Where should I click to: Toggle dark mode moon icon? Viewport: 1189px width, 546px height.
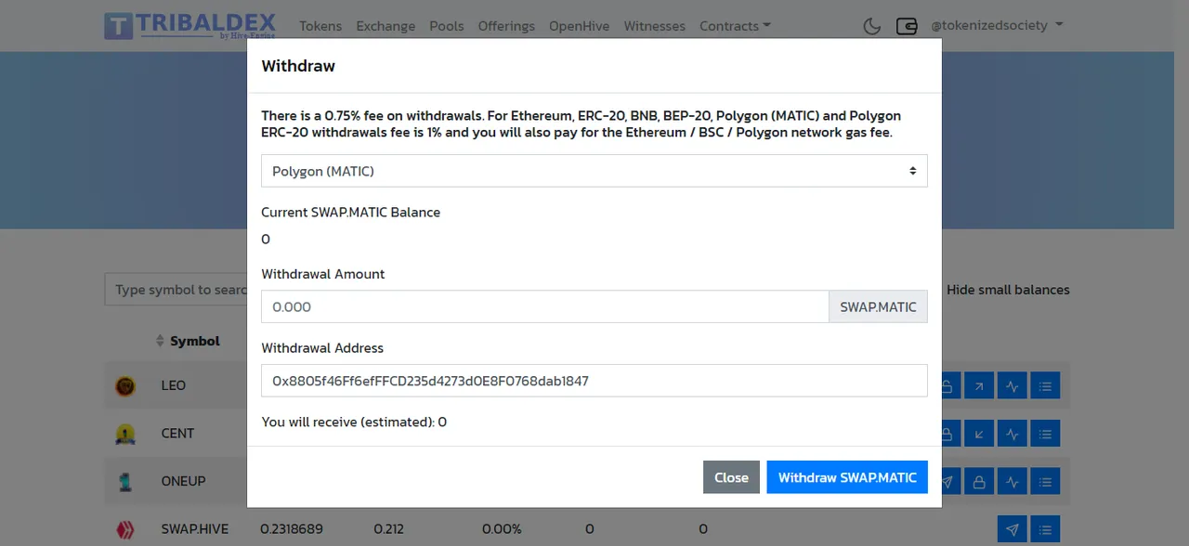click(x=871, y=26)
